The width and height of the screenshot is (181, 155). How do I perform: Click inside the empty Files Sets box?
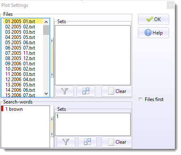[x=93, y=55]
